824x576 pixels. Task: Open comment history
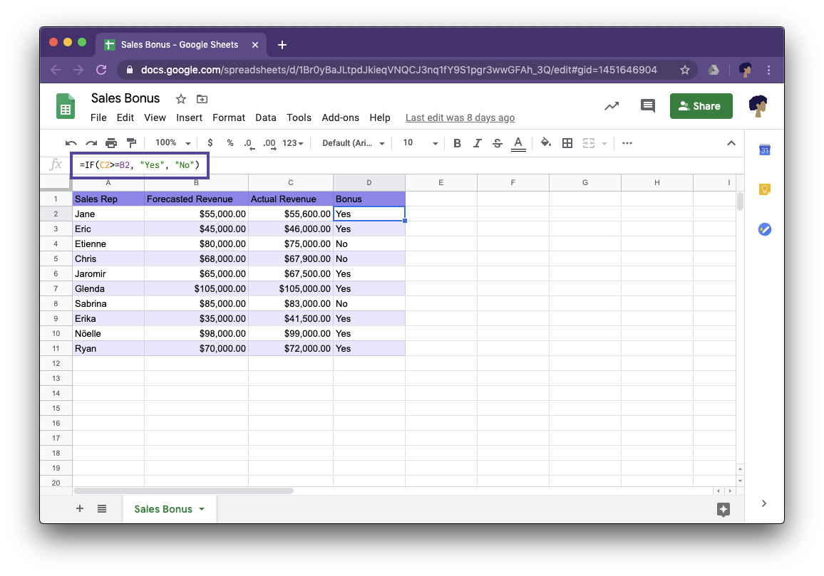647,105
